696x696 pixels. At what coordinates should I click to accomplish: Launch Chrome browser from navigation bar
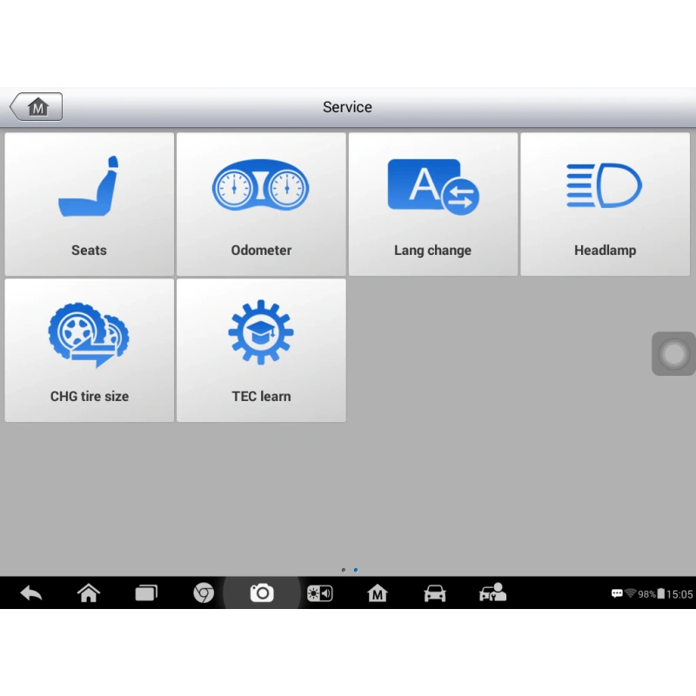click(204, 593)
